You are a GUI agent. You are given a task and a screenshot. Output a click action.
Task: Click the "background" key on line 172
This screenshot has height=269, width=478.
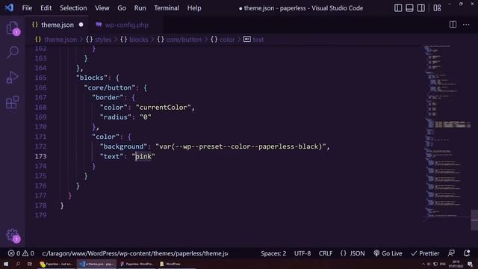click(123, 146)
